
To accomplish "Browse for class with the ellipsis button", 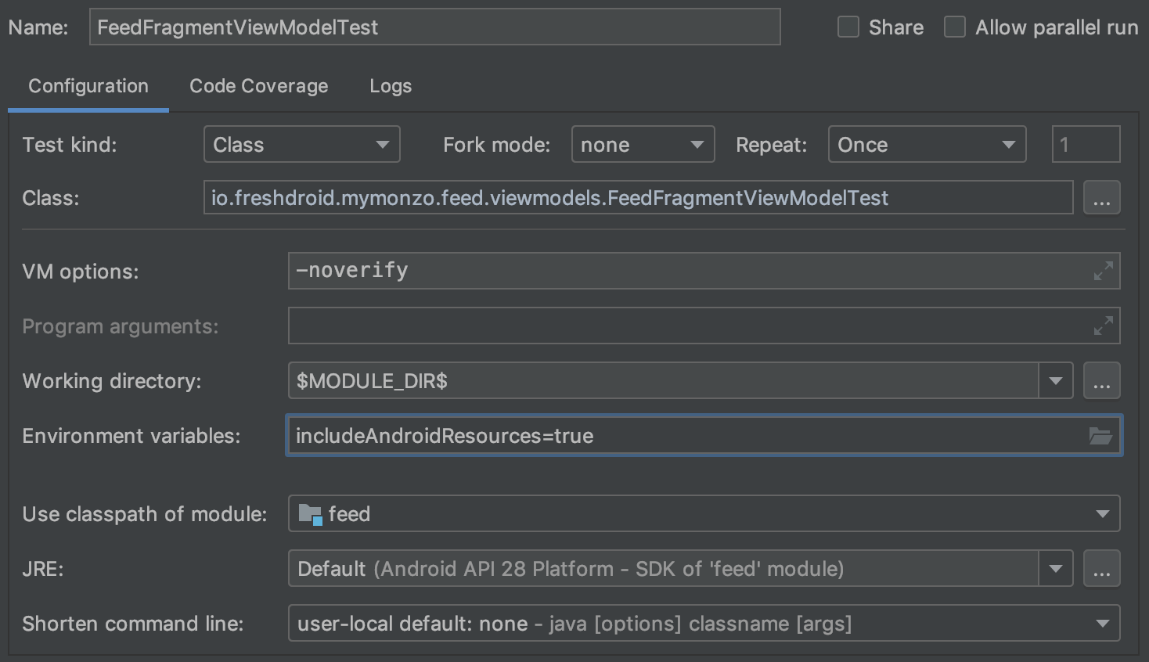I will coord(1101,198).
